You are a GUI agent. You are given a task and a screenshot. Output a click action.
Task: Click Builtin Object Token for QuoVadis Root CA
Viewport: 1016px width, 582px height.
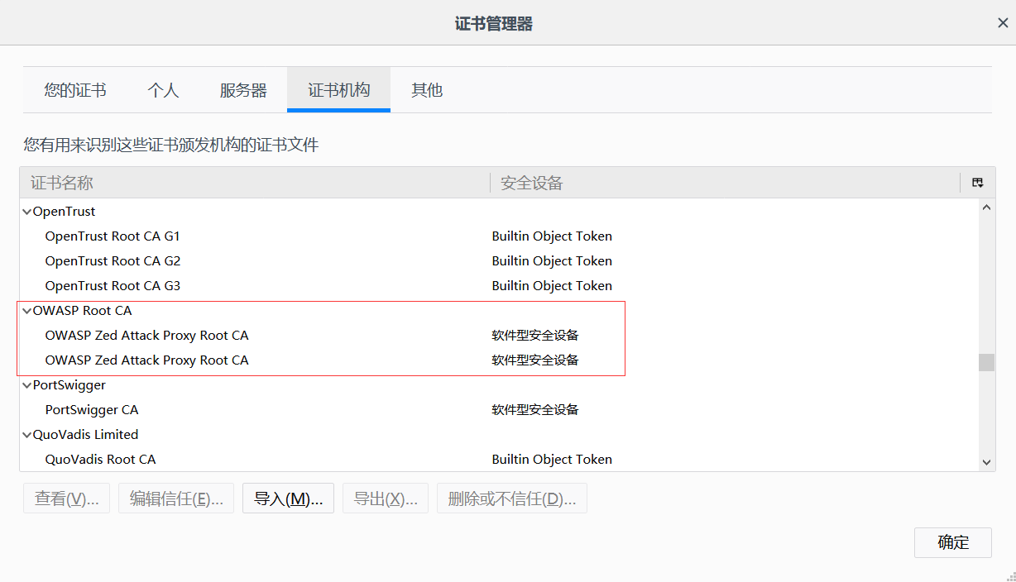[552, 460]
